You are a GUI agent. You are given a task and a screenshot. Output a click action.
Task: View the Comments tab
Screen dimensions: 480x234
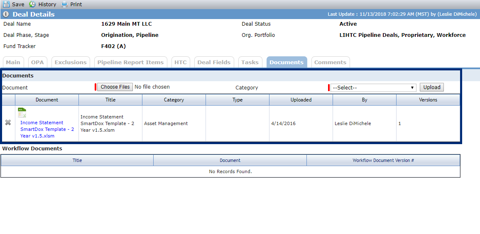tap(330, 62)
